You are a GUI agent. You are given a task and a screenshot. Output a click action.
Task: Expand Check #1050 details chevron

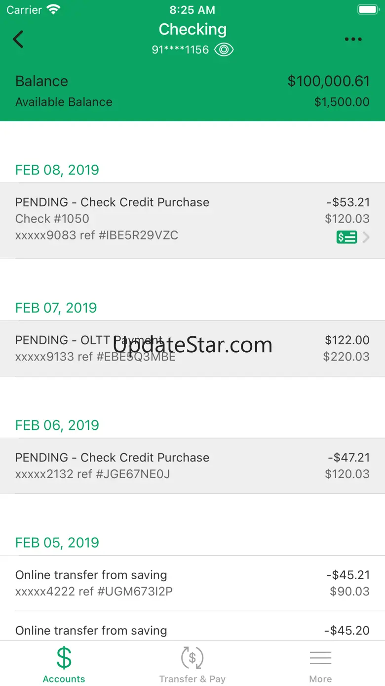pyautogui.click(x=366, y=237)
